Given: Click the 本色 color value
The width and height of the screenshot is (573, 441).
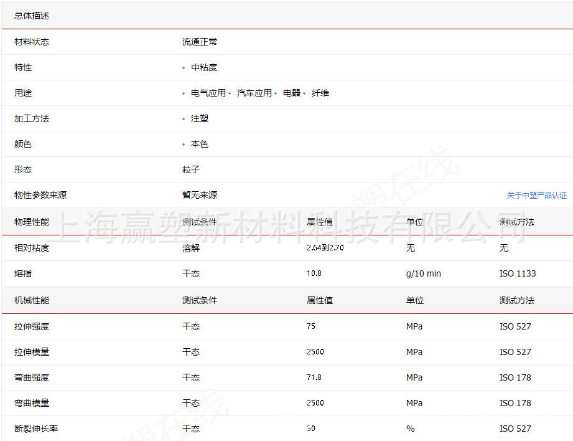Looking at the screenshot, I should pyautogui.click(x=199, y=143).
